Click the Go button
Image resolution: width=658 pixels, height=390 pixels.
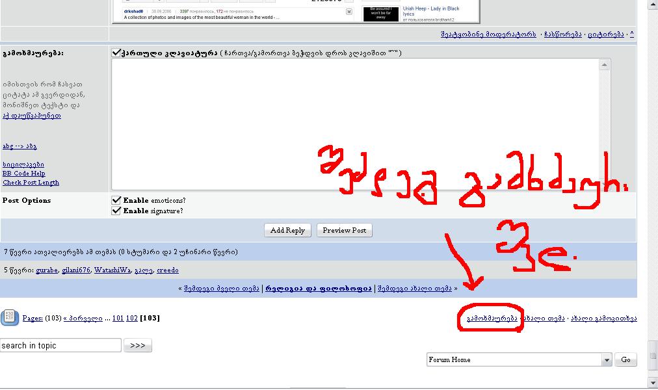[x=625, y=359]
